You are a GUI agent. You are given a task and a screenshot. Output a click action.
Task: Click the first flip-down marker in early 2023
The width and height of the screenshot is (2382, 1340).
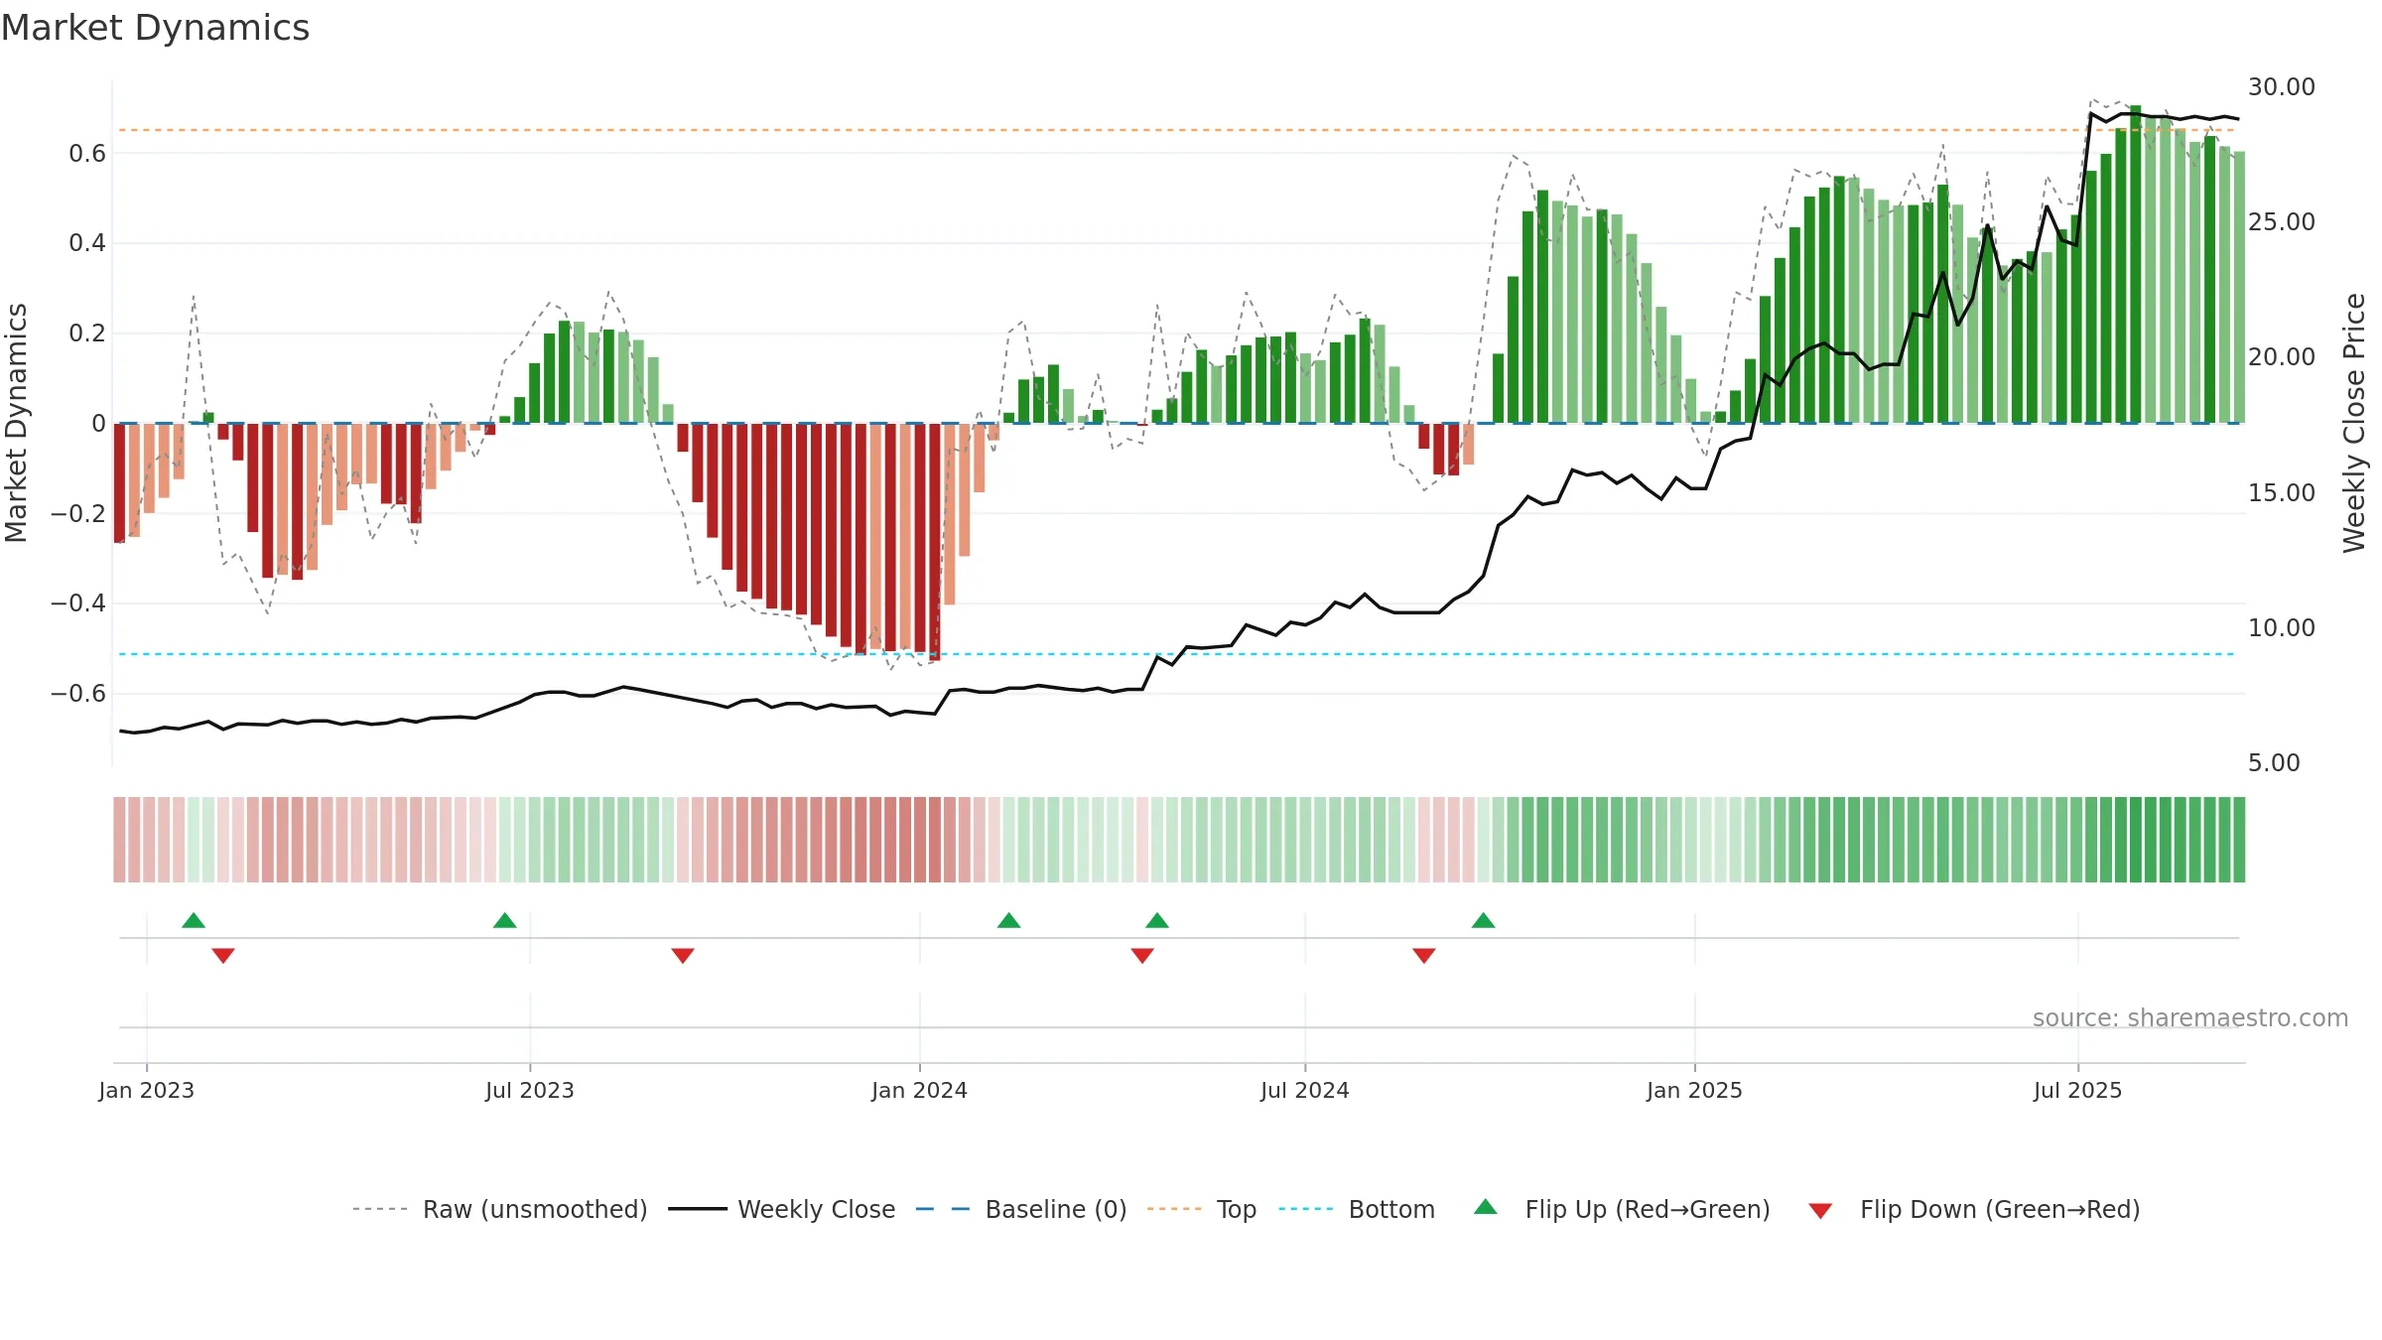pyautogui.click(x=223, y=956)
